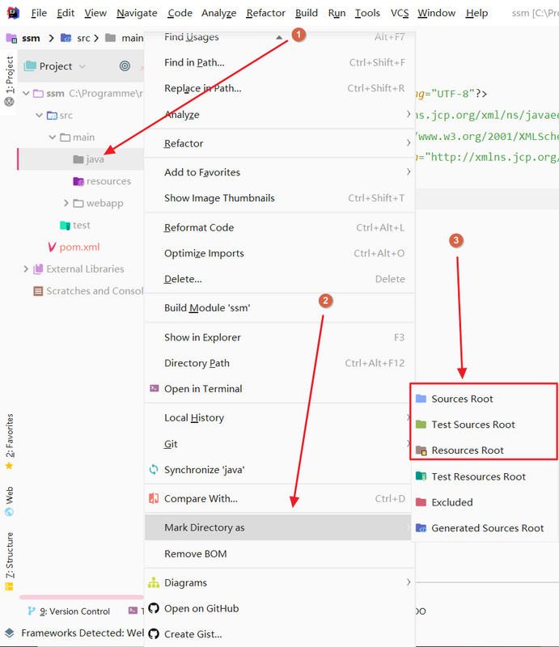This screenshot has height=647, width=559.
Task: Click the Excluded folder icon
Action: [x=421, y=502]
